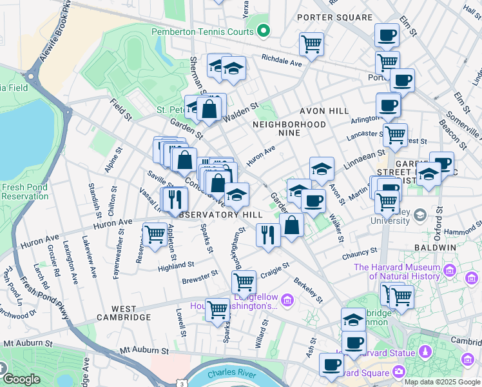
Task: Select the PORTER SQUARE neighborhood label
Action: [x=334, y=17]
